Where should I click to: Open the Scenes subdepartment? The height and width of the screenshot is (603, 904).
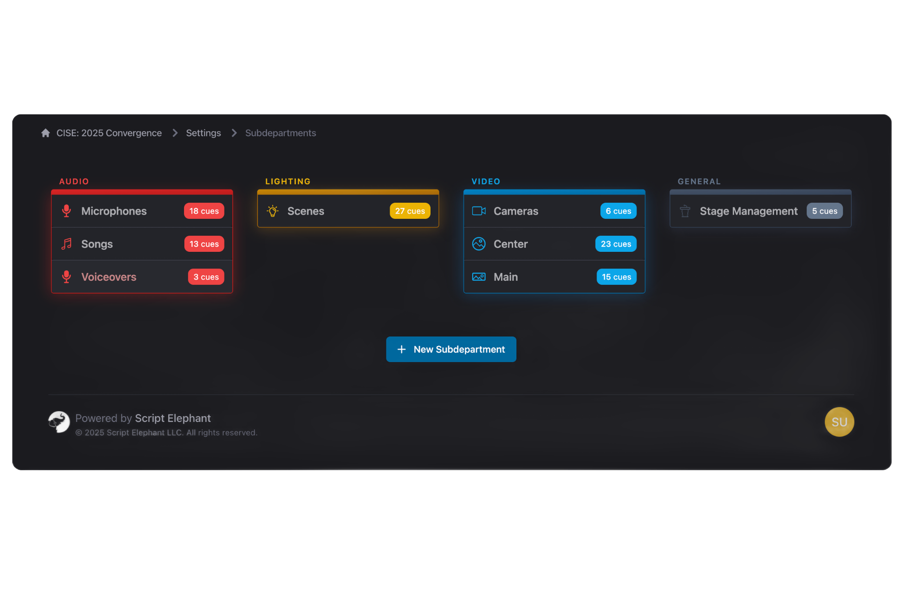pyautogui.click(x=348, y=211)
